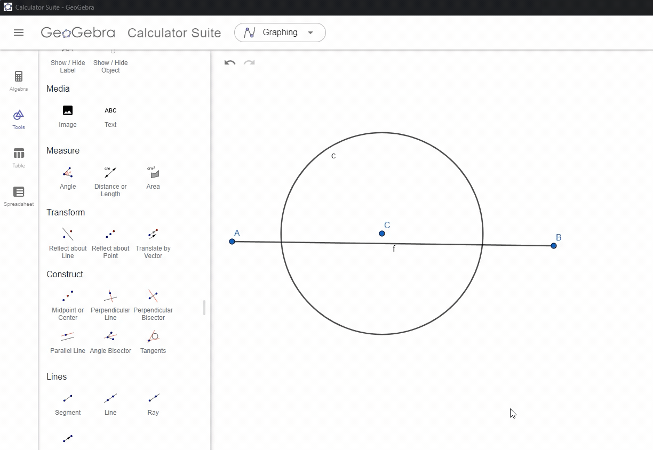This screenshot has width=653, height=450.
Task: Select the Perpendicular Bisector tool
Action: 153,304
